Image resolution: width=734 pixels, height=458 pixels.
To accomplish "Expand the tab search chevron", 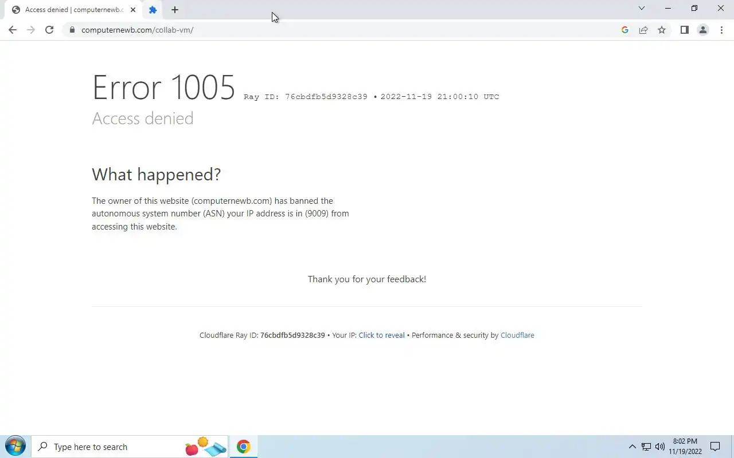I will tap(642, 8).
